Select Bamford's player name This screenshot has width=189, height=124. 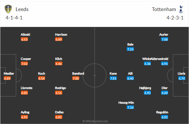[78, 73]
